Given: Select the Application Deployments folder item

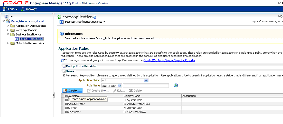Looking at the screenshot, I should [31, 26].
